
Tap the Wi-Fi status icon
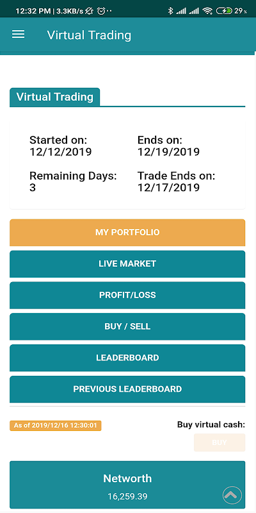click(207, 11)
